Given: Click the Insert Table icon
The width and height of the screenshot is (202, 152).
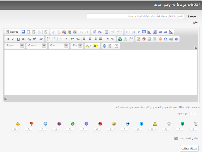Looking at the screenshot, I should pos(149,39).
